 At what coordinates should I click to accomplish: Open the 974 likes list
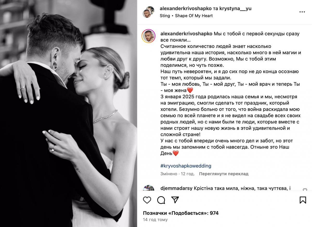181,213
